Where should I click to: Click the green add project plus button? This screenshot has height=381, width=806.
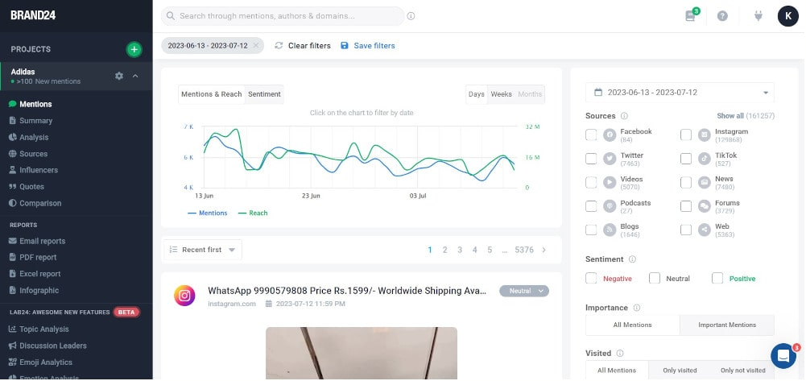point(134,49)
